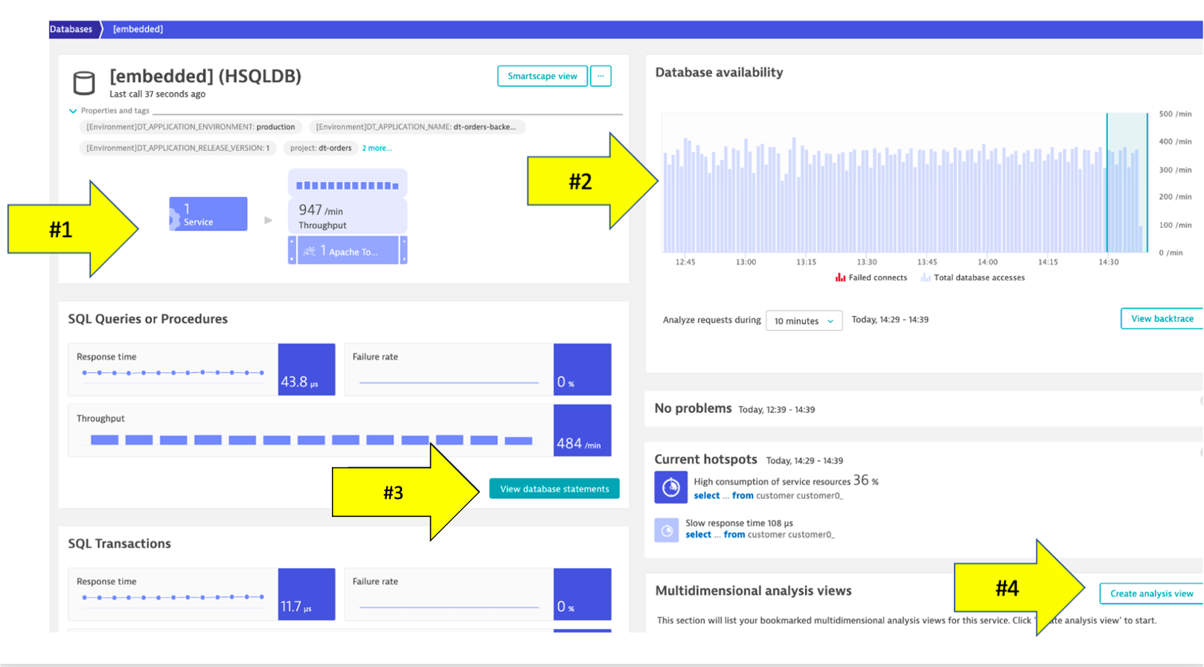Screen dimensions: 1204x667
Task: Click the View backtrace button
Action: (1162, 318)
